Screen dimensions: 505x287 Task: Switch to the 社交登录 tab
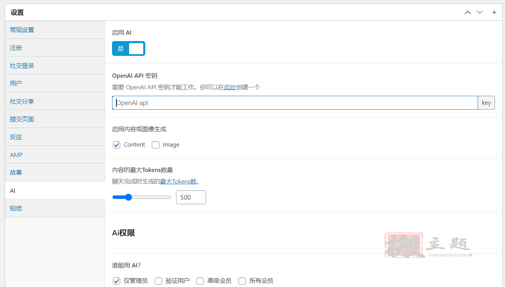coord(55,65)
